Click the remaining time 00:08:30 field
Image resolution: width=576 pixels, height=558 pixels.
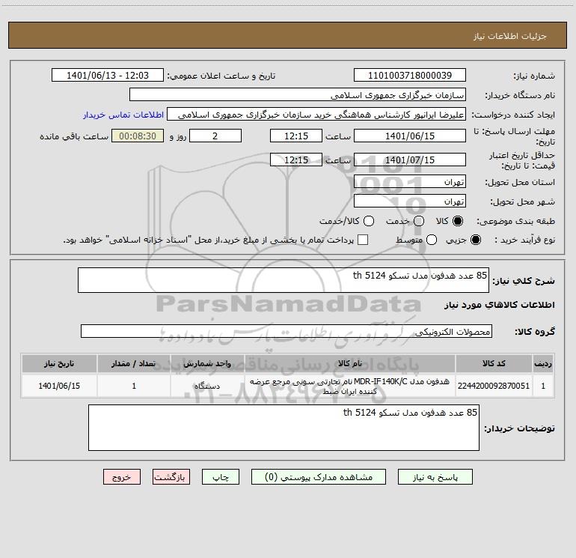click(x=138, y=136)
